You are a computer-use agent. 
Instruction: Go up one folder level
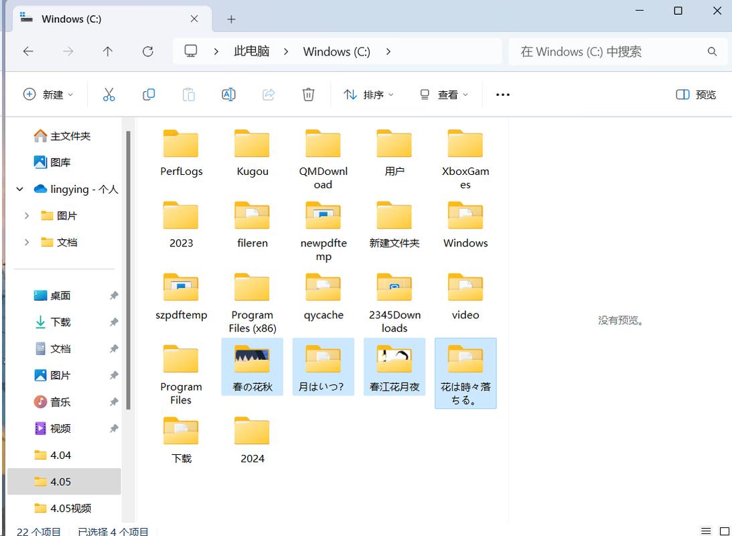click(x=108, y=52)
